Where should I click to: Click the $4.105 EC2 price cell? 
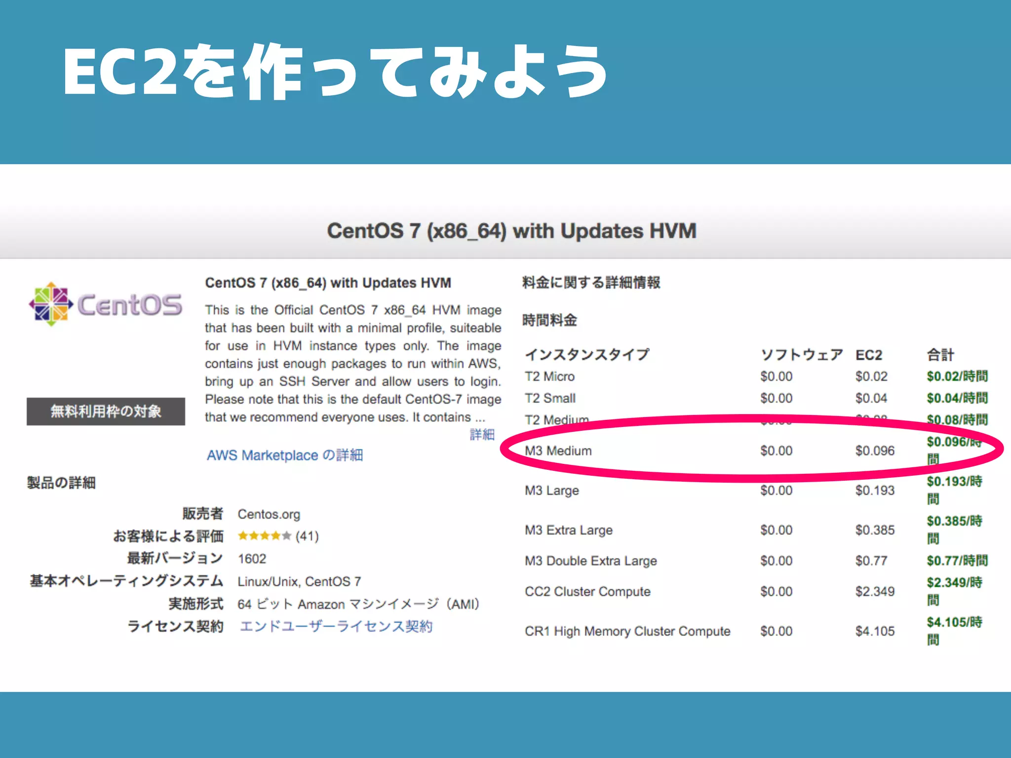coord(875,631)
